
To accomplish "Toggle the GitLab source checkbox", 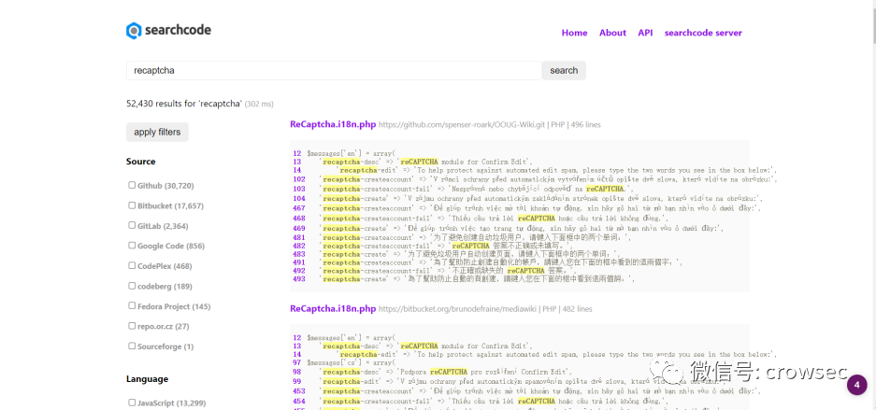I will (133, 225).
